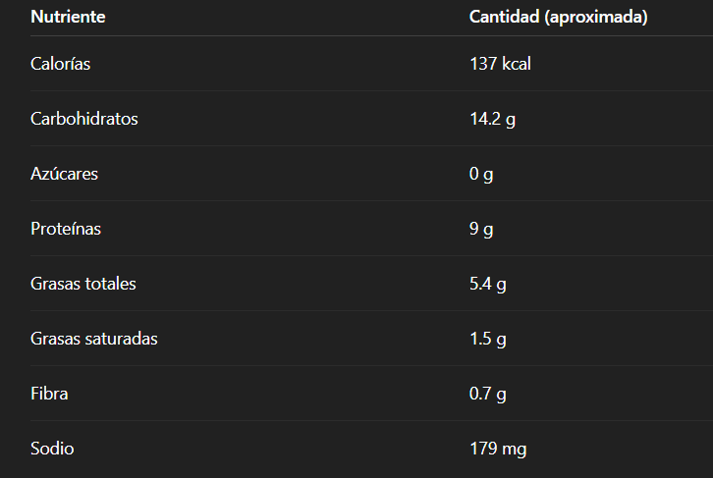Image resolution: width=713 pixels, height=478 pixels.
Task: Click the 9 g value
Action: (481, 229)
